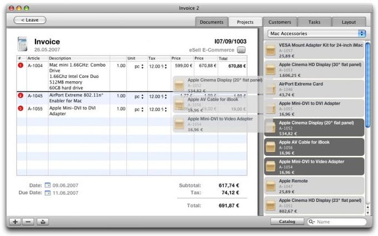Select article code A-1004

(35, 66)
